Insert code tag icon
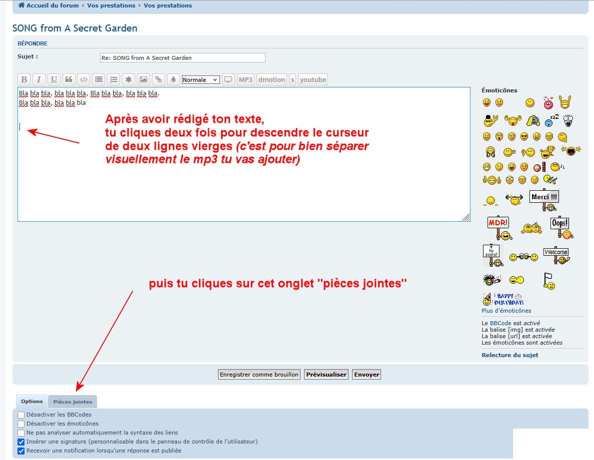The image size is (594, 460). (x=83, y=79)
